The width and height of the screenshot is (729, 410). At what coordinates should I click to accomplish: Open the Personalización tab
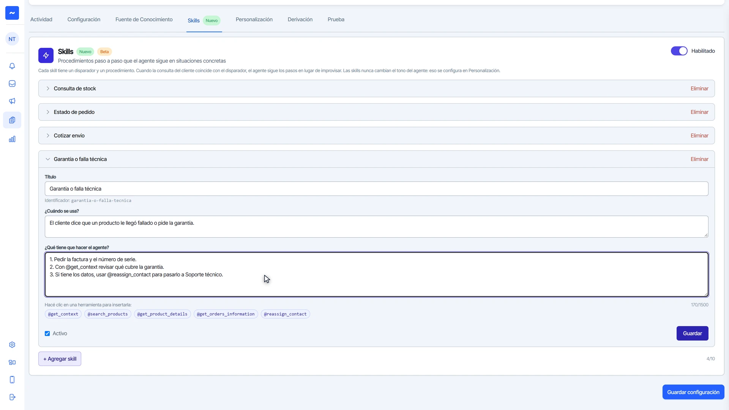point(254,19)
